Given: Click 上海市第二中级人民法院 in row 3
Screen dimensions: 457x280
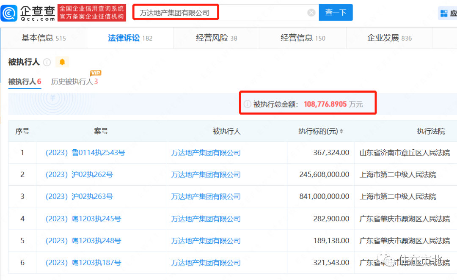Looking at the screenshot, I should (x=398, y=196).
